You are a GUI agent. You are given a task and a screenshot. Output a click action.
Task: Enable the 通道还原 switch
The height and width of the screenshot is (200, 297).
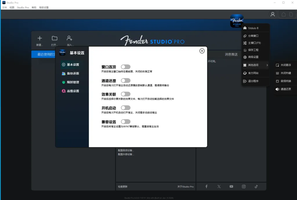point(126,81)
